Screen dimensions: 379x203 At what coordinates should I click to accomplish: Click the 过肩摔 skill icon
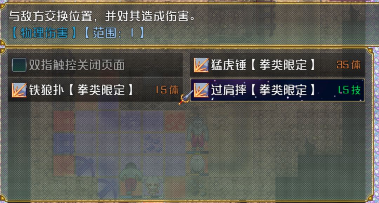pyautogui.click(x=201, y=90)
